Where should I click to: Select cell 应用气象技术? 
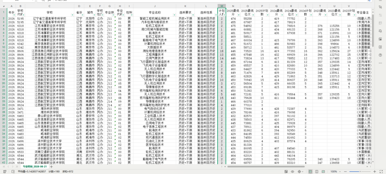(155, 58)
